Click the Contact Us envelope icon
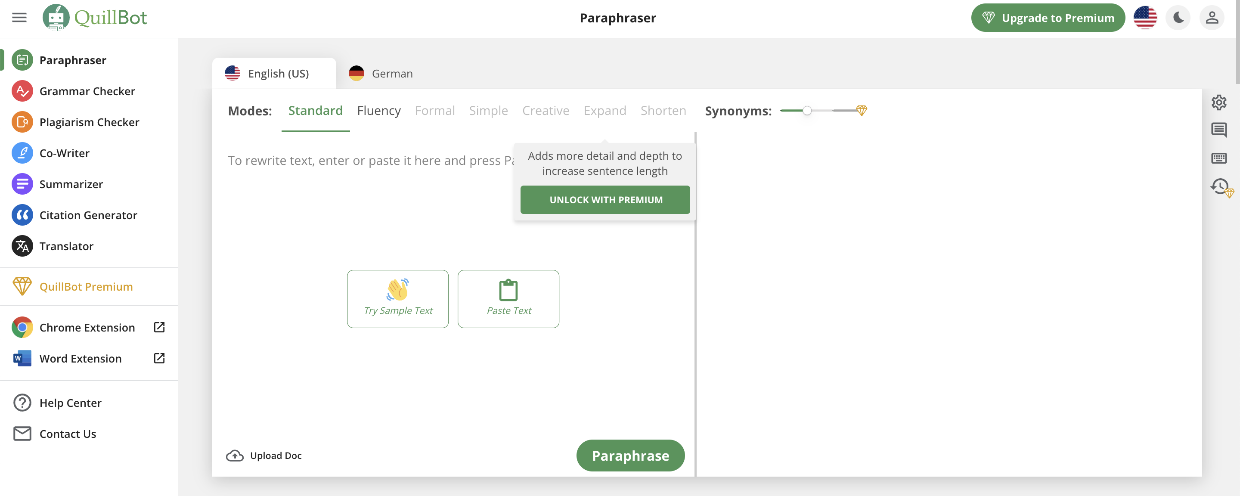Screen dimensions: 1240x496 coord(22,434)
